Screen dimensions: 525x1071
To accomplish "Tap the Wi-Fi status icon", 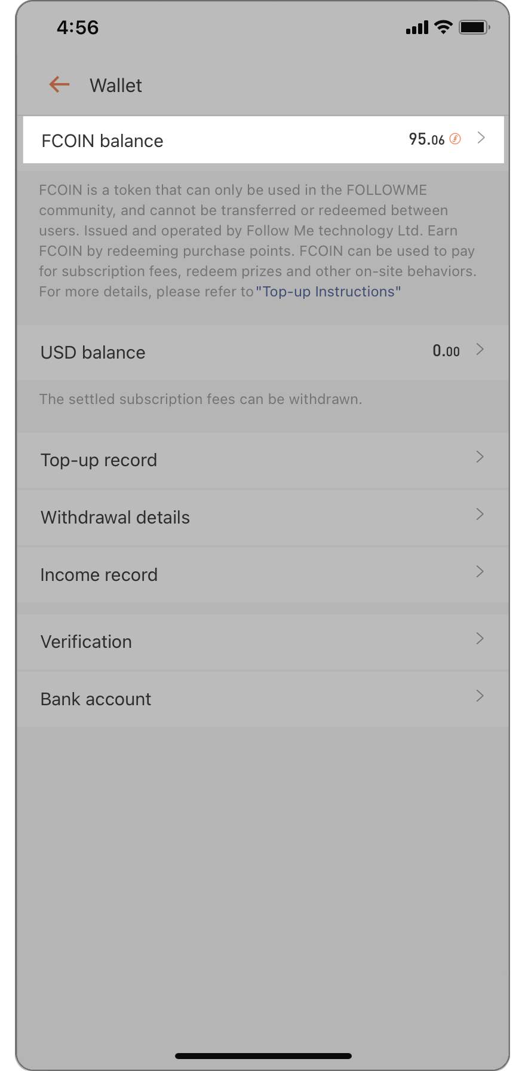I will point(443,27).
